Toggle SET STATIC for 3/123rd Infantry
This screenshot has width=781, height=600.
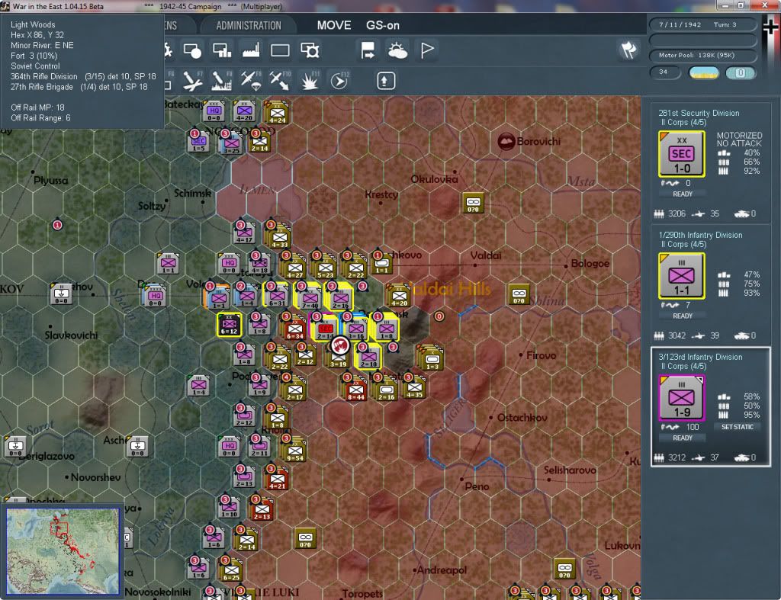(x=738, y=427)
